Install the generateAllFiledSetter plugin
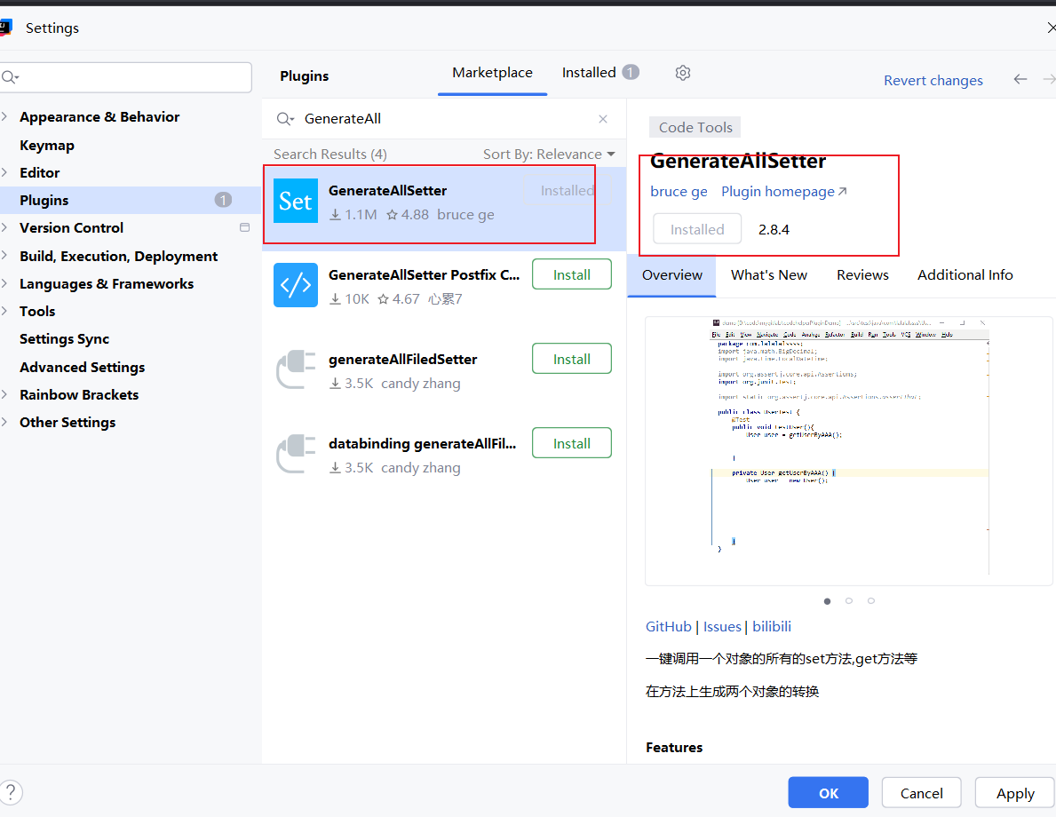 click(572, 358)
